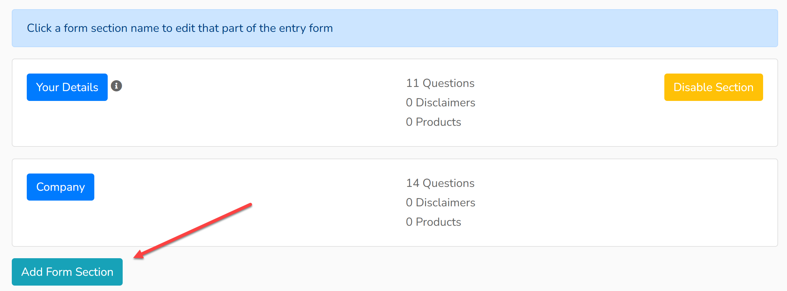Click the blue instruction banner text
Viewport: 787px width, 291px height.
click(x=180, y=28)
